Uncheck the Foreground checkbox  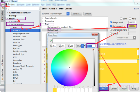click(x=111, y=22)
